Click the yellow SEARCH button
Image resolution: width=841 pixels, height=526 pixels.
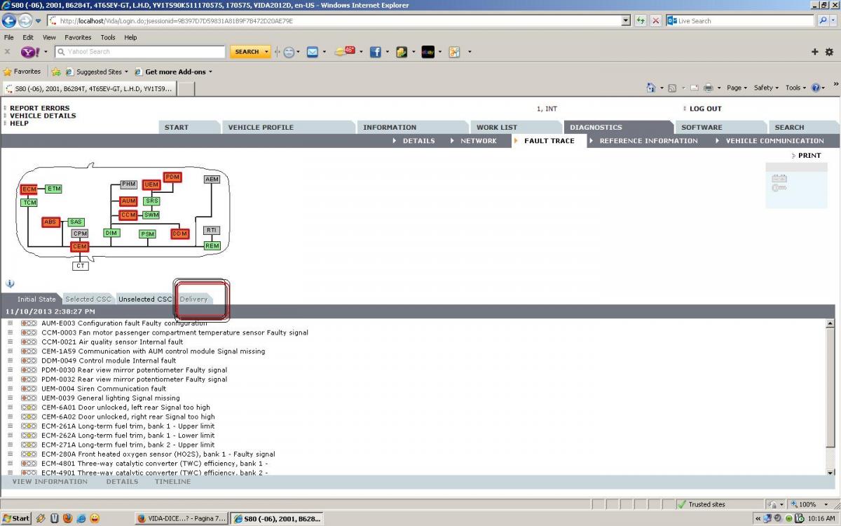[x=247, y=52]
